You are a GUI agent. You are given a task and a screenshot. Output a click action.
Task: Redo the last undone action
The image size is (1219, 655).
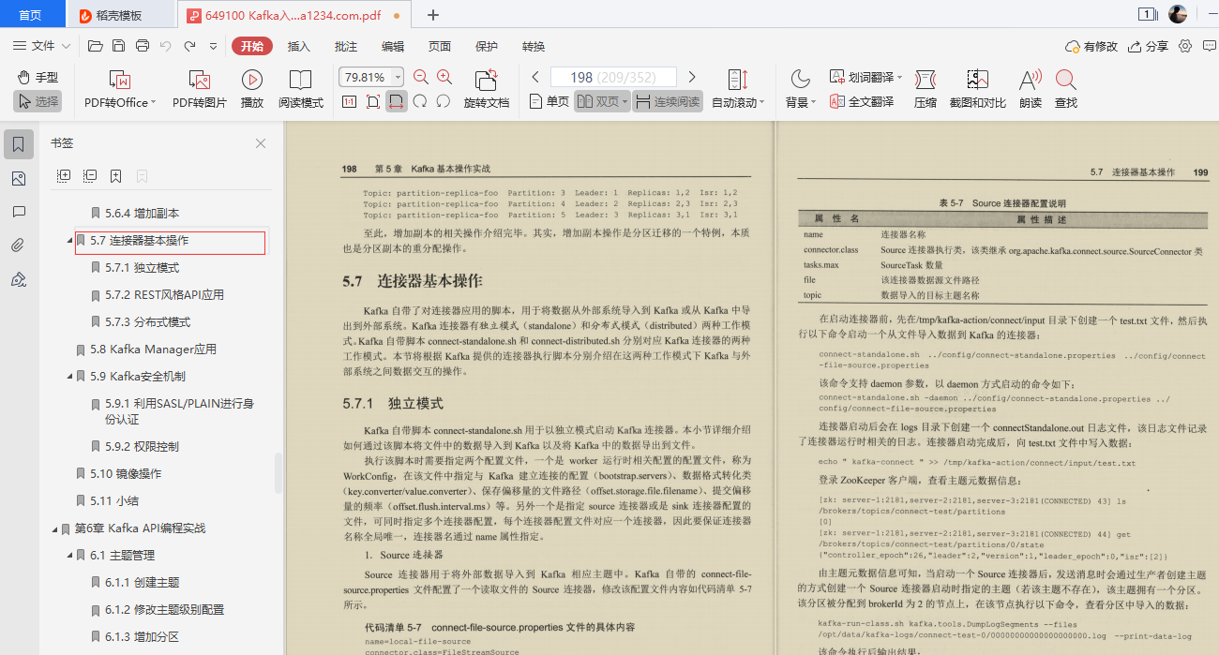[190, 46]
